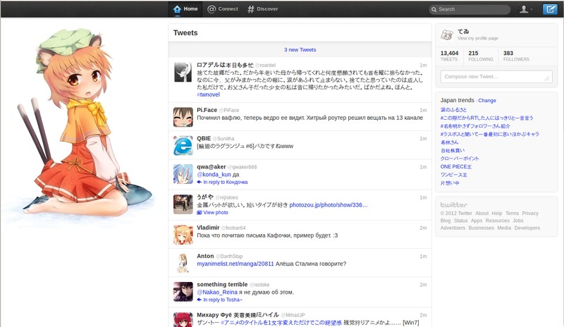This screenshot has width=564, height=327.
Task: Open the Status footer link
Action: [x=461, y=221]
